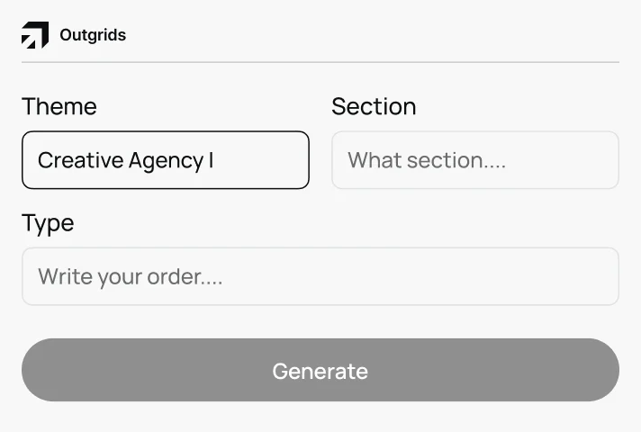Click the empty area inside Theme field
Screen dimensions: 641x432
coord(266,160)
